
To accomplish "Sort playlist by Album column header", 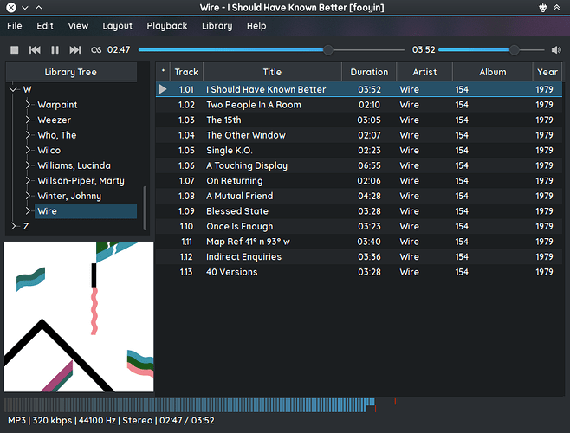I will tap(493, 72).
